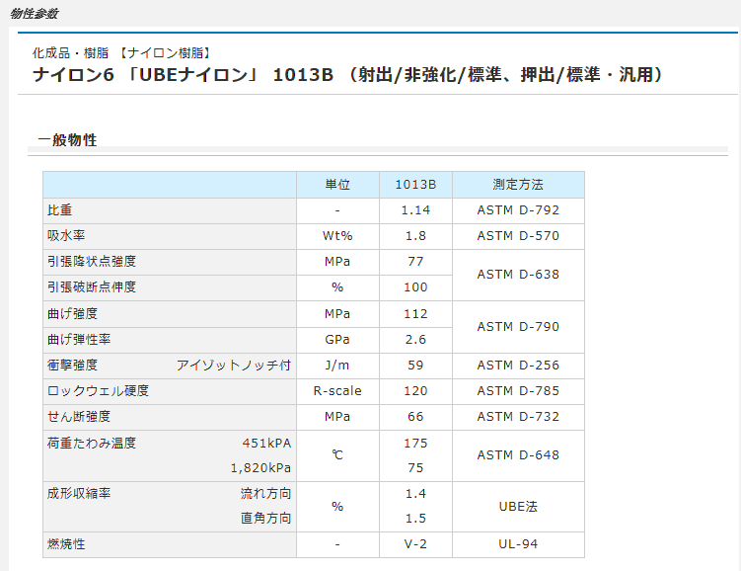Click the 一般物性 section heading
The width and height of the screenshot is (741, 571).
click(x=67, y=140)
